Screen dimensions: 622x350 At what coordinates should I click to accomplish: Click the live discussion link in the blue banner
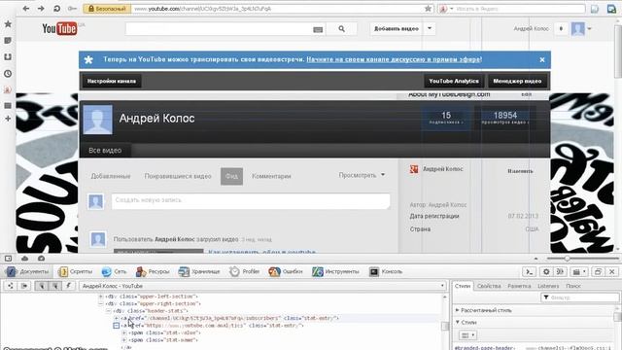pyautogui.click(x=393, y=59)
